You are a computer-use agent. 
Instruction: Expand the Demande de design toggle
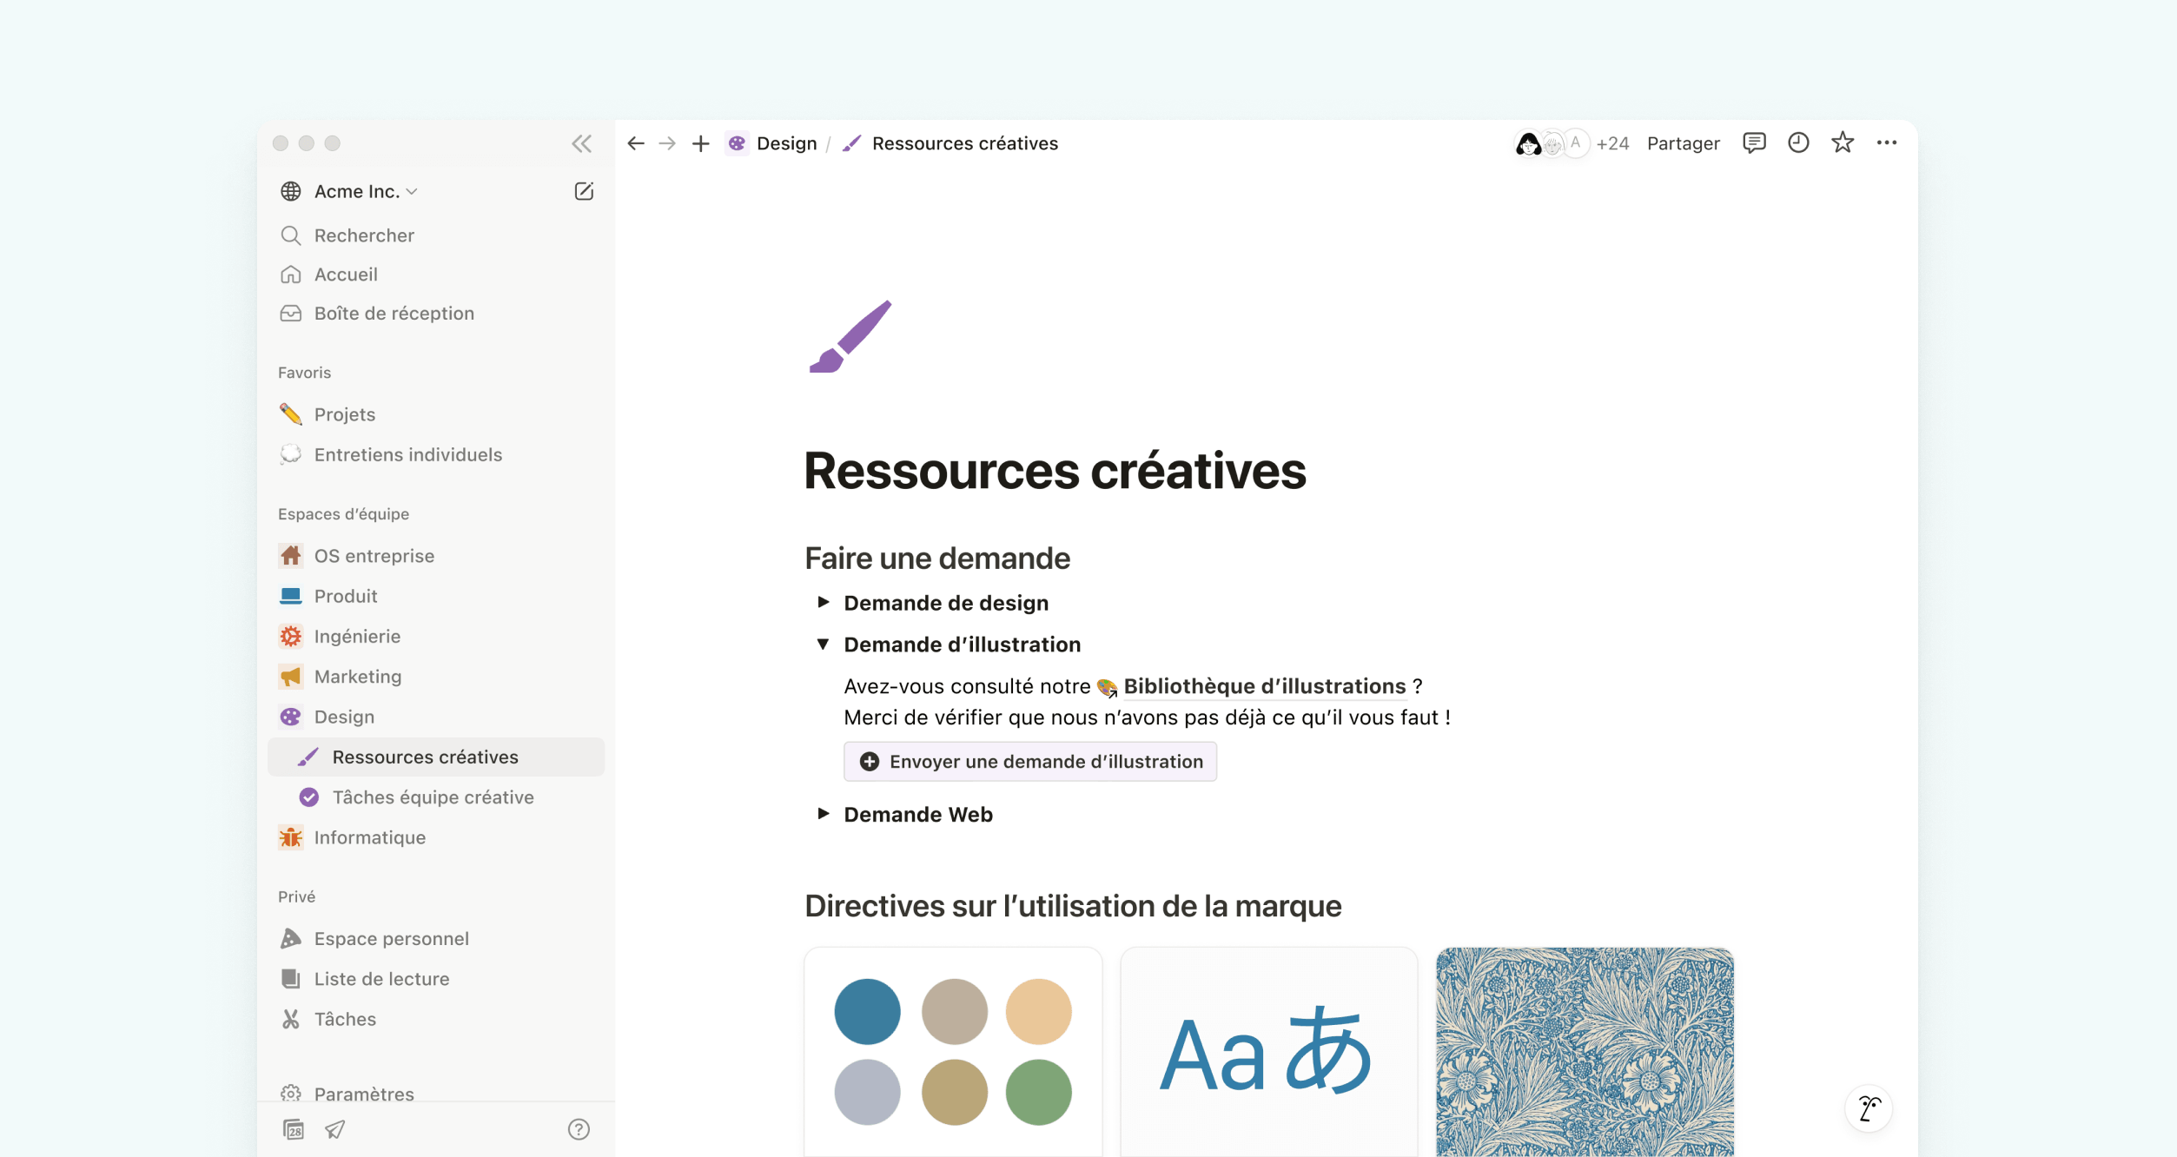pos(823,602)
